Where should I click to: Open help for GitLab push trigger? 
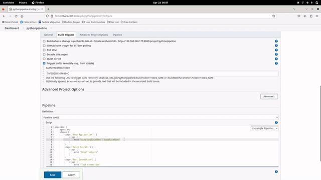276,41
